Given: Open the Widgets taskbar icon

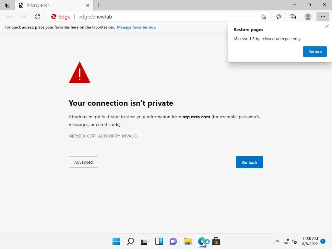Looking at the screenshot, I should pos(159,241).
